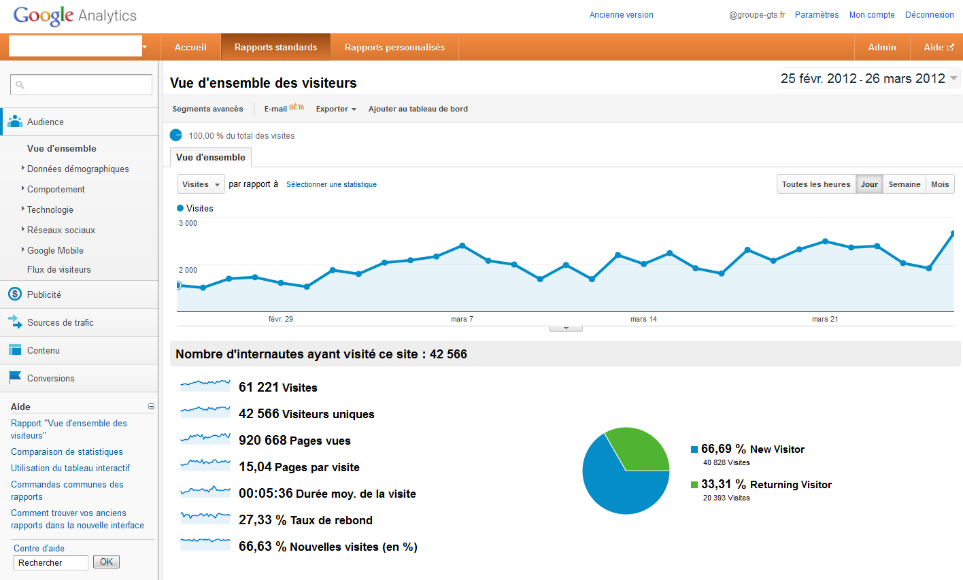Open the Visites metric dropdown
Image resolution: width=963 pixels, height=580 pixels.
201,184
